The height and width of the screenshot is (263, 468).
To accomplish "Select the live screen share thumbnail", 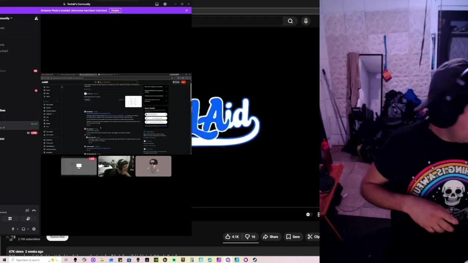I will pos(79,166).
